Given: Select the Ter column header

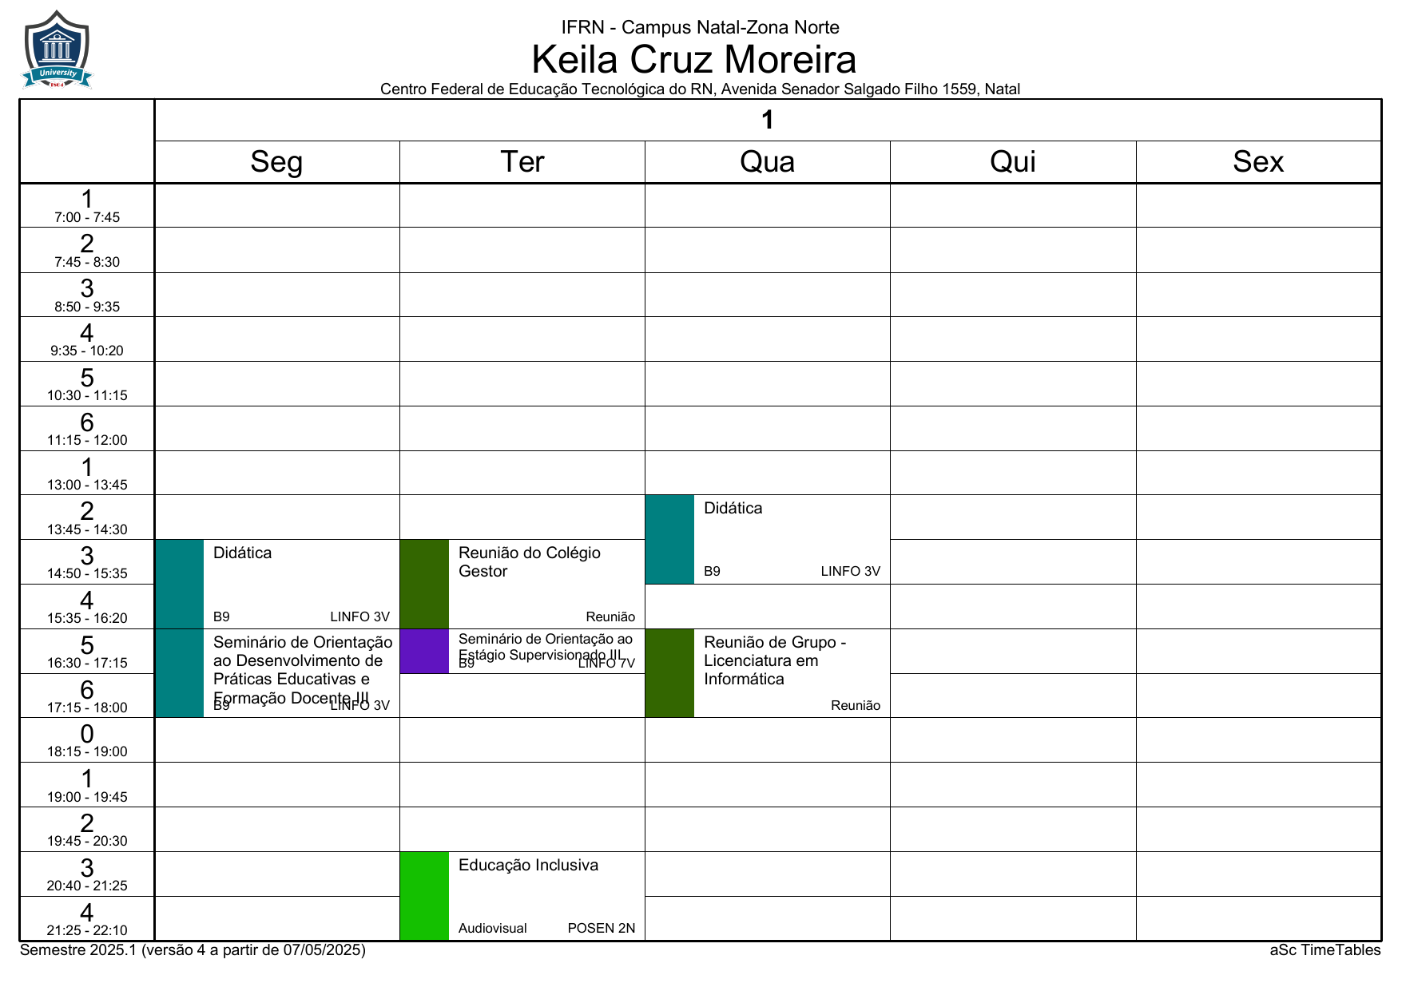Looking at the screenshot, I should click(x=522, y=162).
